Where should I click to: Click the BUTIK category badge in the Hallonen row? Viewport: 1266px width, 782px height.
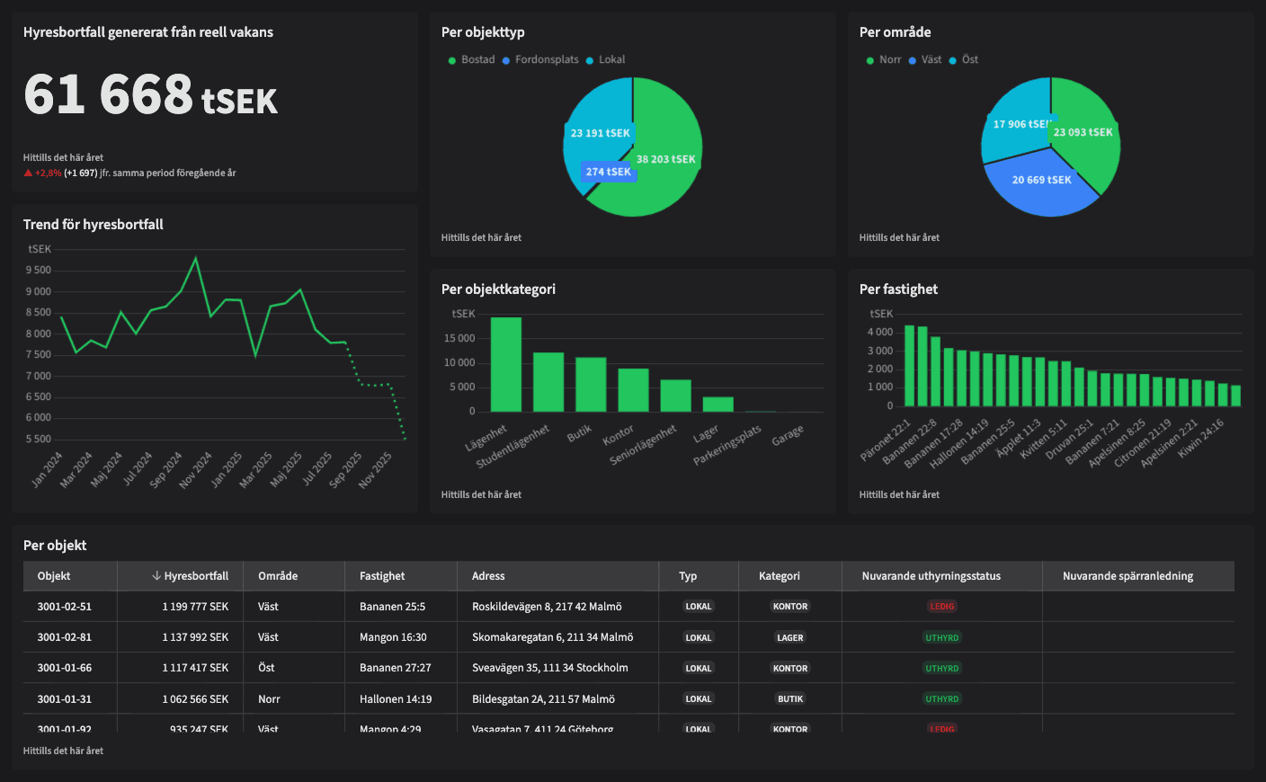[x=789, y=698]
